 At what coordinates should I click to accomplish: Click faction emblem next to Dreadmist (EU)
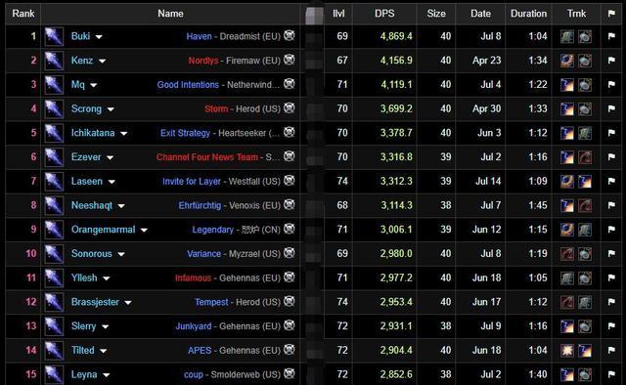click(290, 35)
